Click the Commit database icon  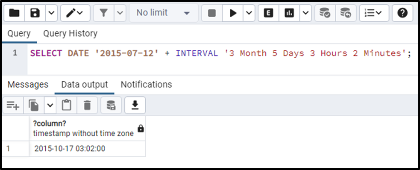(325, 13)
